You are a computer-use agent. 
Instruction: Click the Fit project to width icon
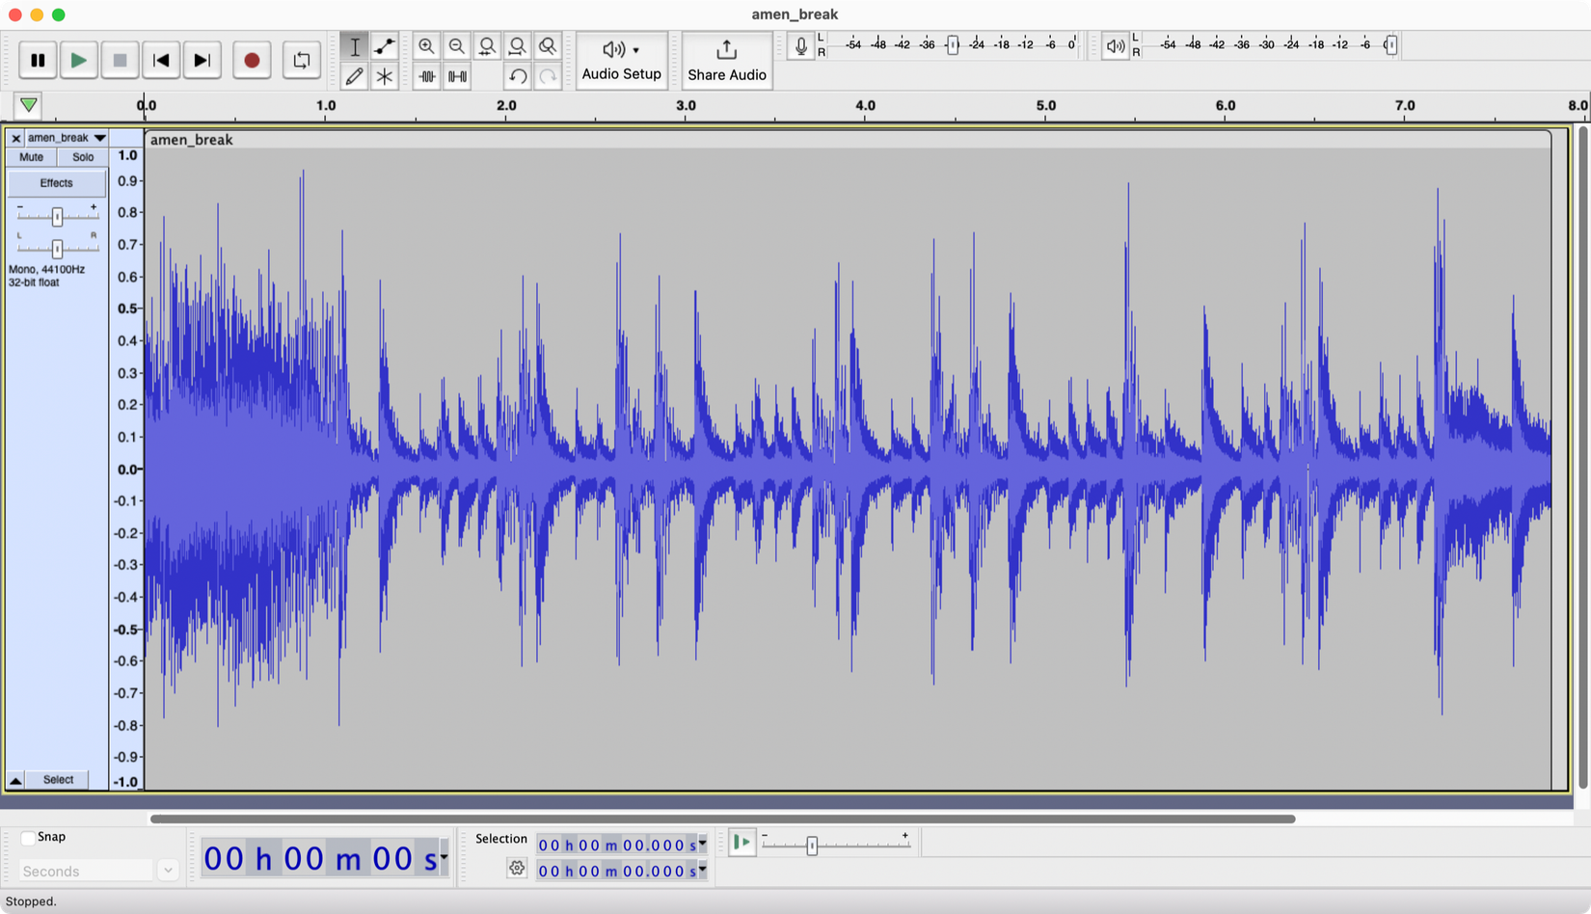pyautogui.click(x=518, y=45)
